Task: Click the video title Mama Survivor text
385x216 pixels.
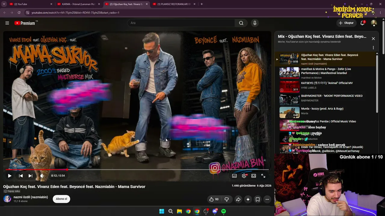Action: point(74,187)
